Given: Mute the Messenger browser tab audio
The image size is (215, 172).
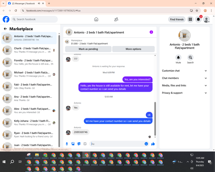Looking at the screenshot, I should tap(39, 3).
